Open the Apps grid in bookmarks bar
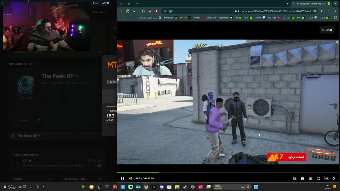The image size is (340, 191). click(335, 18)
